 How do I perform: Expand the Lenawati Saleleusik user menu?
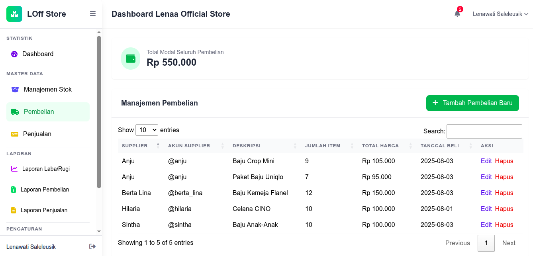tap(500, 14)
